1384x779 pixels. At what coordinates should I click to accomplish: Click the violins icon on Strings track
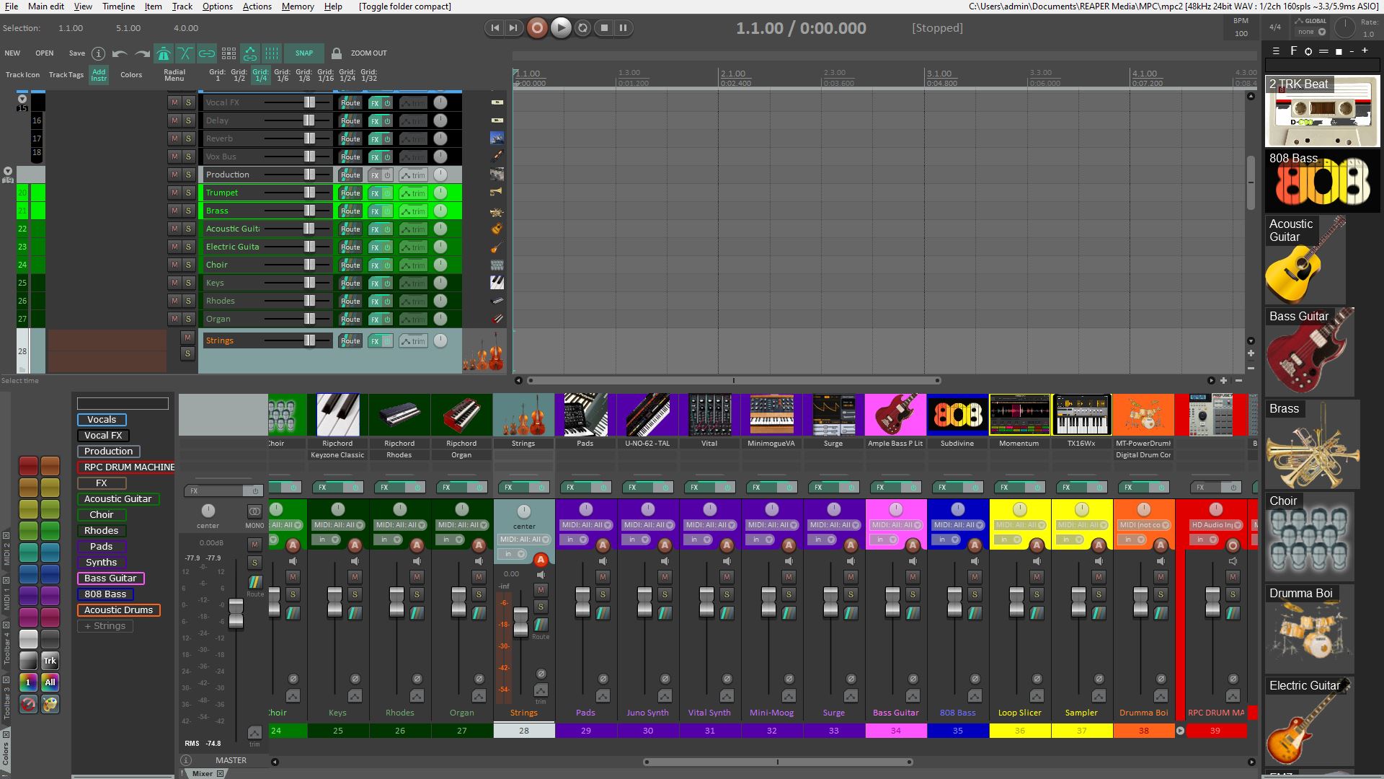484,351
